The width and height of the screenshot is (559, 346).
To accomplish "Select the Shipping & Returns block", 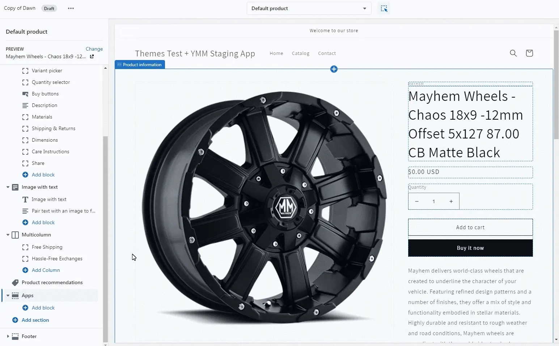I will [x=54, y=129].
